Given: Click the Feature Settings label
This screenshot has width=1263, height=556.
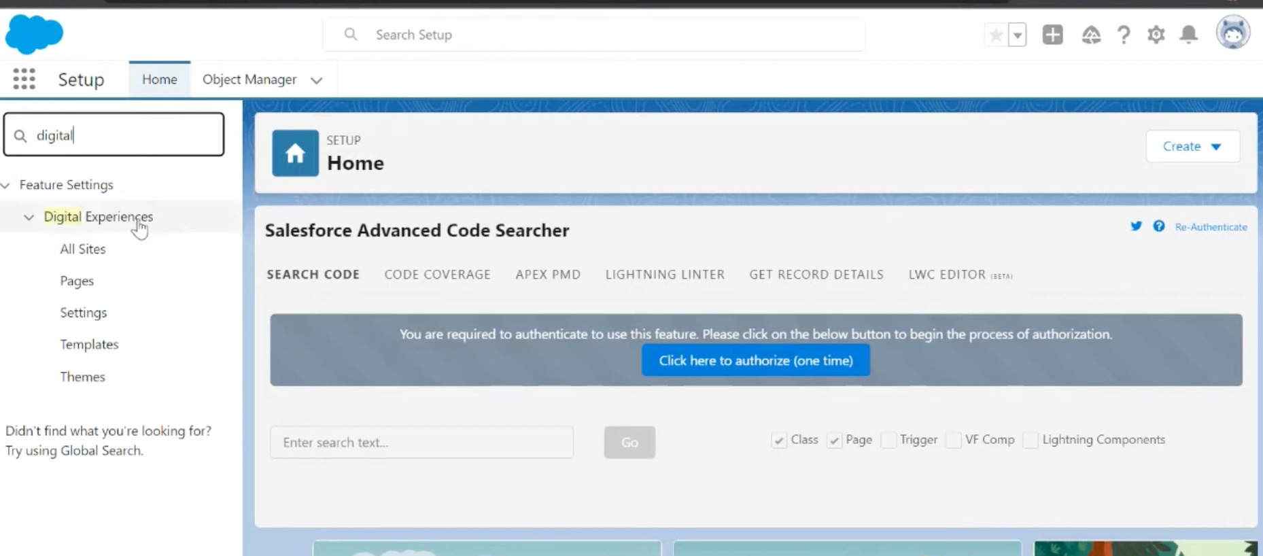Looking at the screenshot, I should pos(66,185).
